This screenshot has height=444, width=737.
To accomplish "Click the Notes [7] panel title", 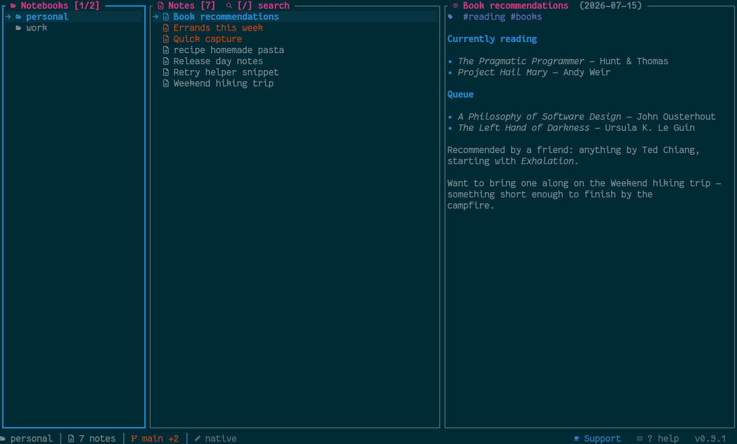I will tap(192, 6).
